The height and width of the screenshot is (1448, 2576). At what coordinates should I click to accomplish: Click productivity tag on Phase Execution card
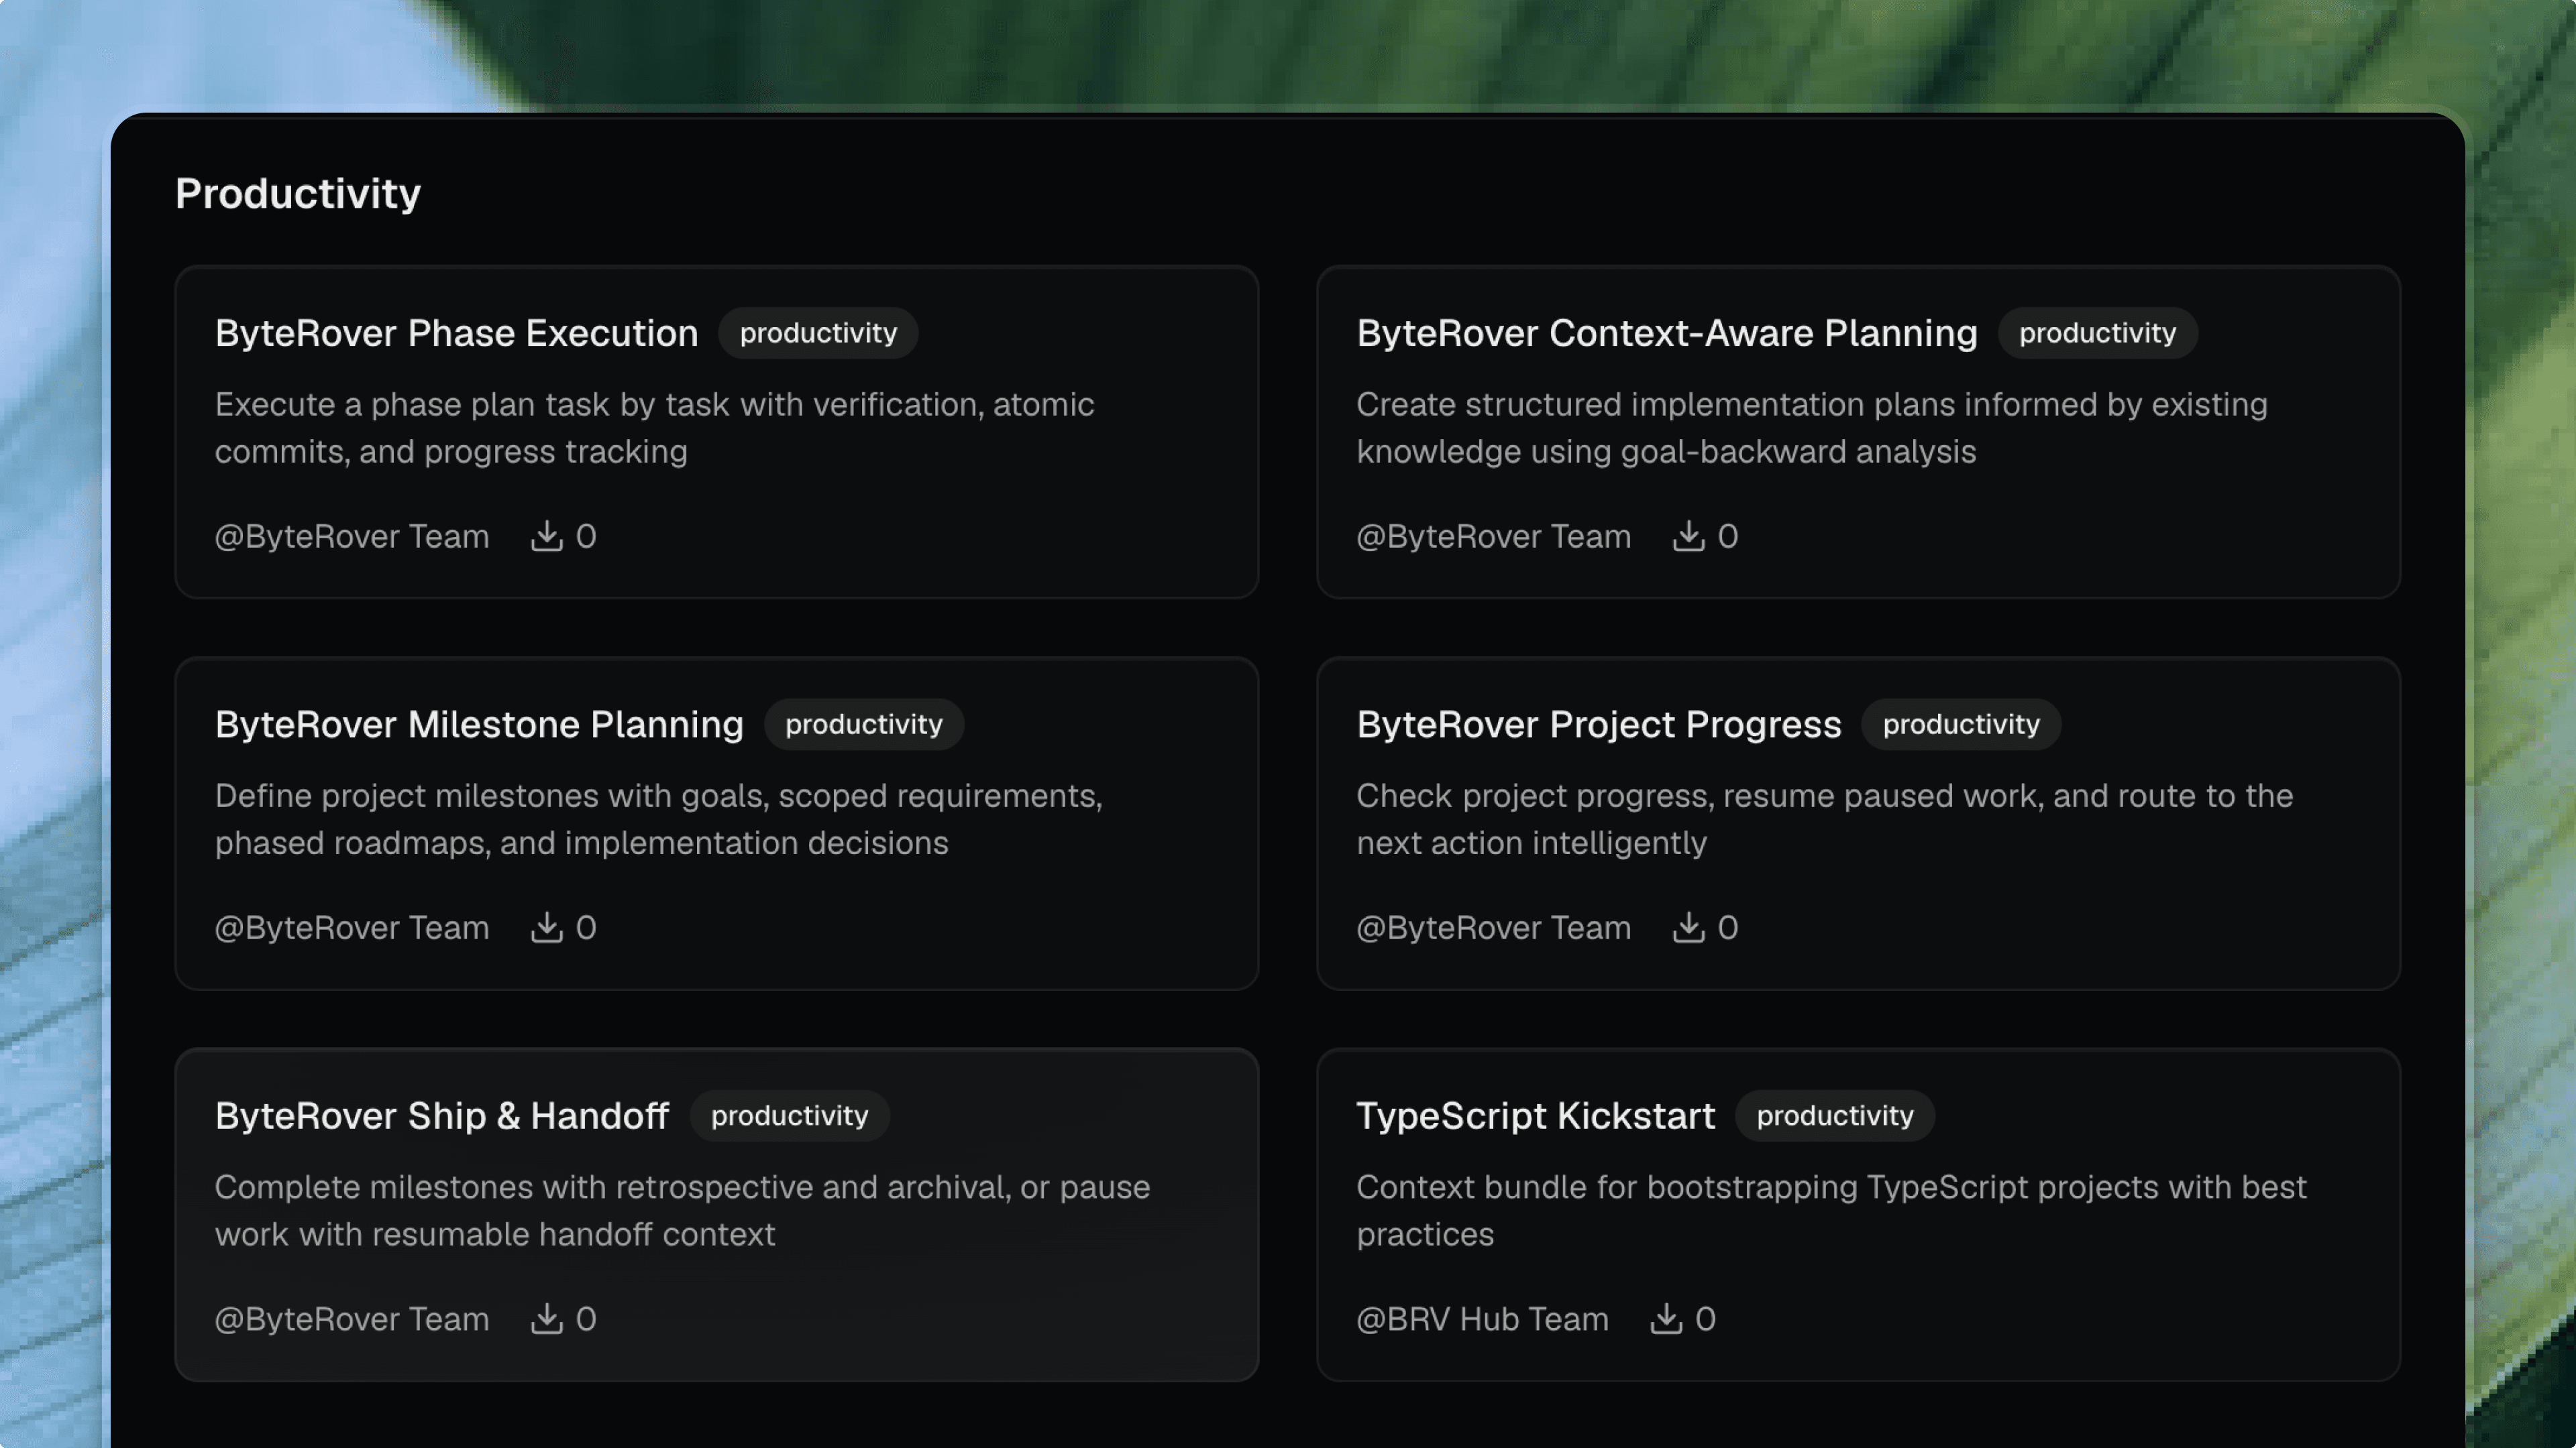click(x=817, y=333)
